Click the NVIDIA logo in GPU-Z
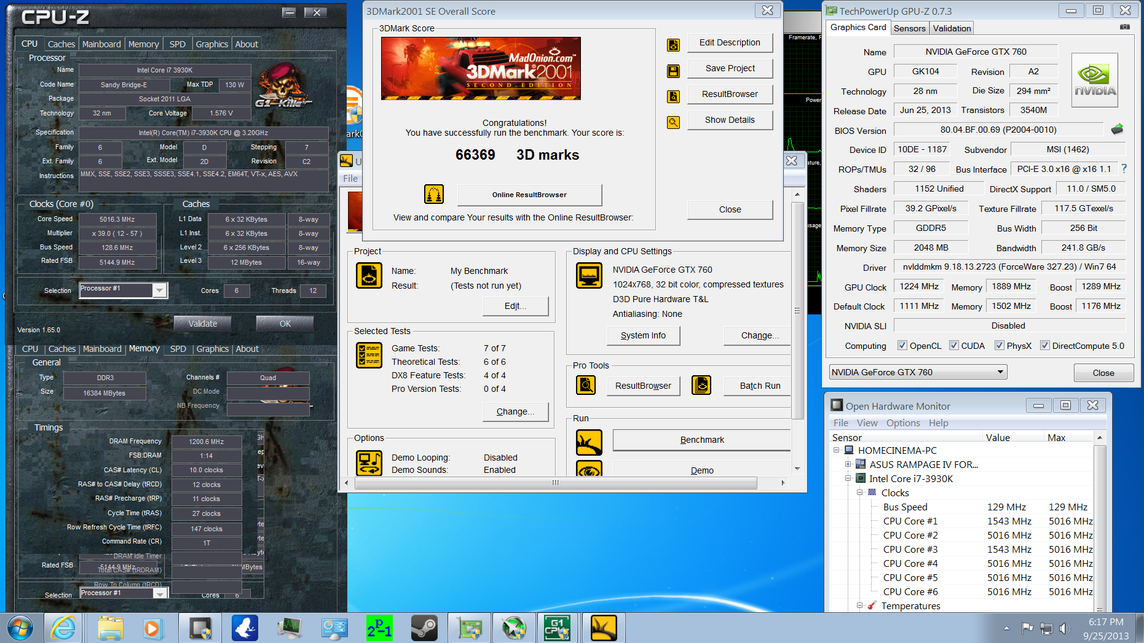Image resolution: width=1144 pixels, height=643 pixels. [1094, 80]
